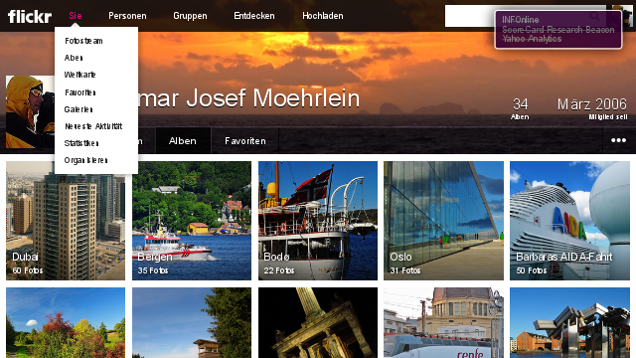
Task: Open the blue sky wooden tower album
Action: point(192,322)
